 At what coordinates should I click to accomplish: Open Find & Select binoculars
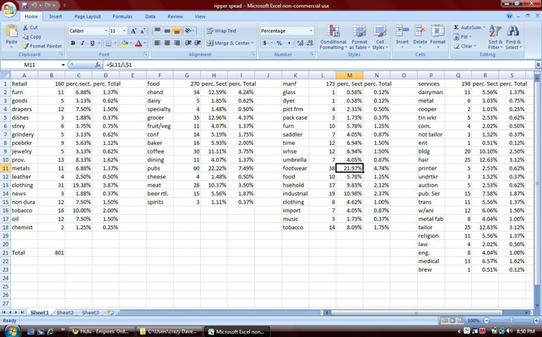coord(513,37)
